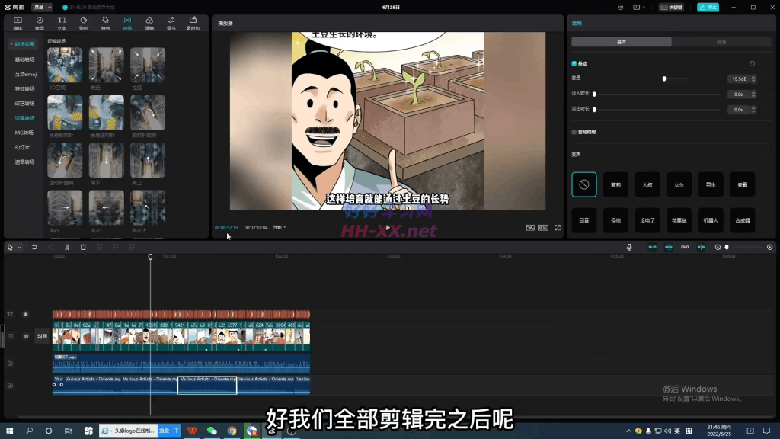The width and height of the screenshot is (780, 439).
Task: Choose the 女生 voice effect
Action: pos(679,184)
